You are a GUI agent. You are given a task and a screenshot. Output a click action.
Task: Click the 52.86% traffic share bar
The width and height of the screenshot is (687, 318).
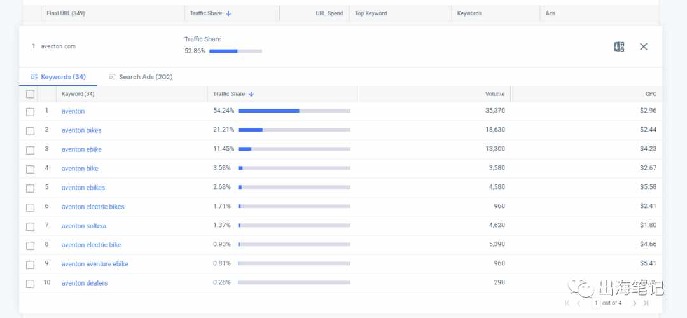click(236, 52)
